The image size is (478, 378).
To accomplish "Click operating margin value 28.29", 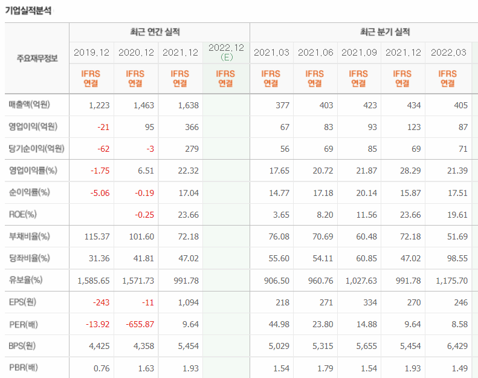I will pyautogui.click(x=410, y=171).
